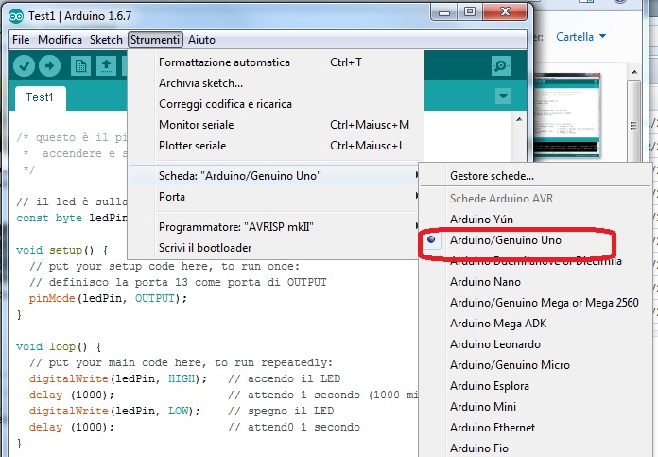Screen dimensions: 658x457
Task: Choose Archivia sketch...
Action: point(275,83)
